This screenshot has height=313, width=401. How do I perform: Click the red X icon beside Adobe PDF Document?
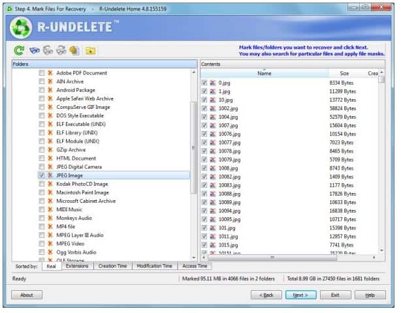point(50,73)
